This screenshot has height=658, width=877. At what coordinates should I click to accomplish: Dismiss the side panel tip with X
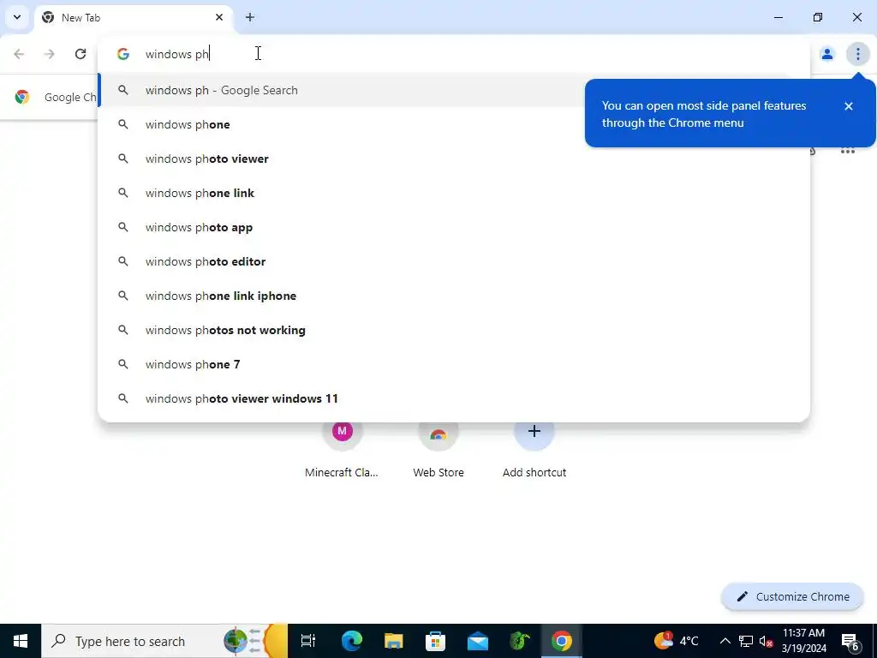pos(849,105)
